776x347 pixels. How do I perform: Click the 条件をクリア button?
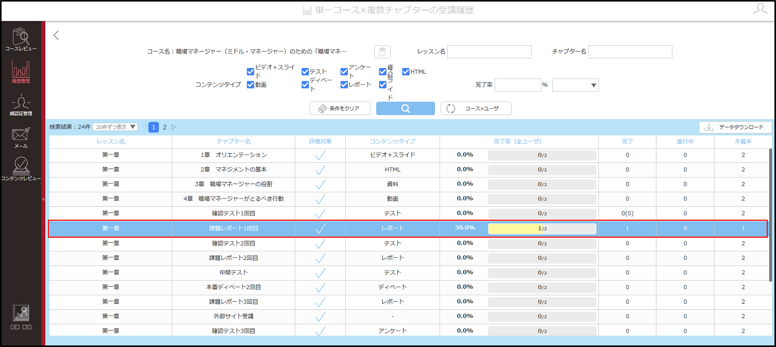click(x=340, y=108)
